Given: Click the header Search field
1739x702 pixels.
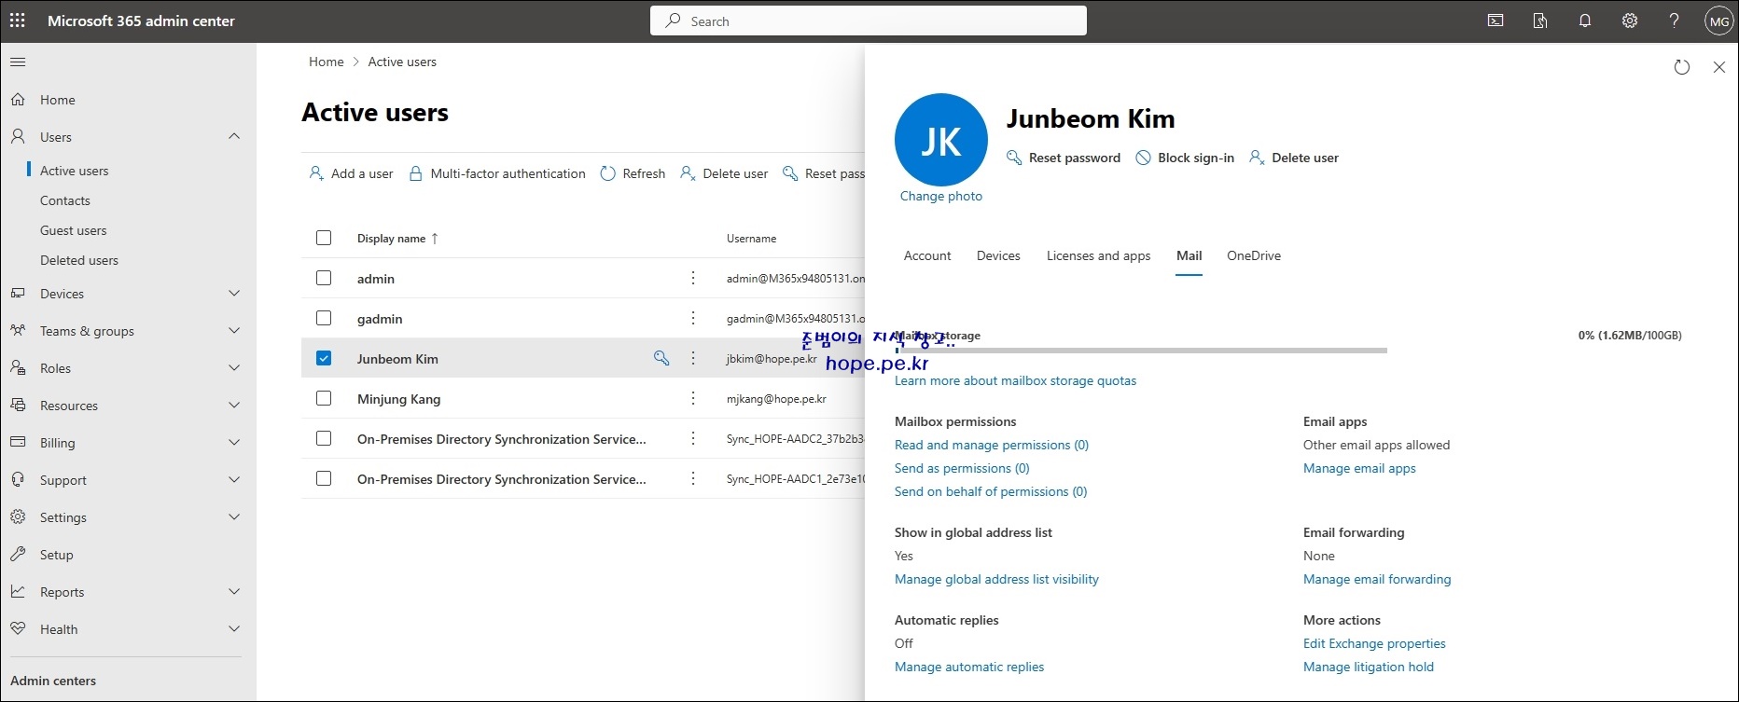Looking at the screenshot, I should pos(869,21).
